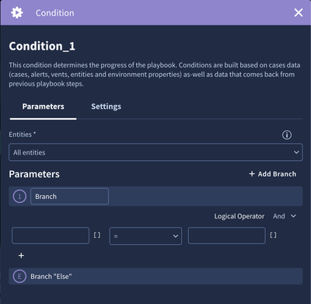Open the Logical Operator And dropdown
This screenshot has width=311, height=304.
click(x=285, y=216)
